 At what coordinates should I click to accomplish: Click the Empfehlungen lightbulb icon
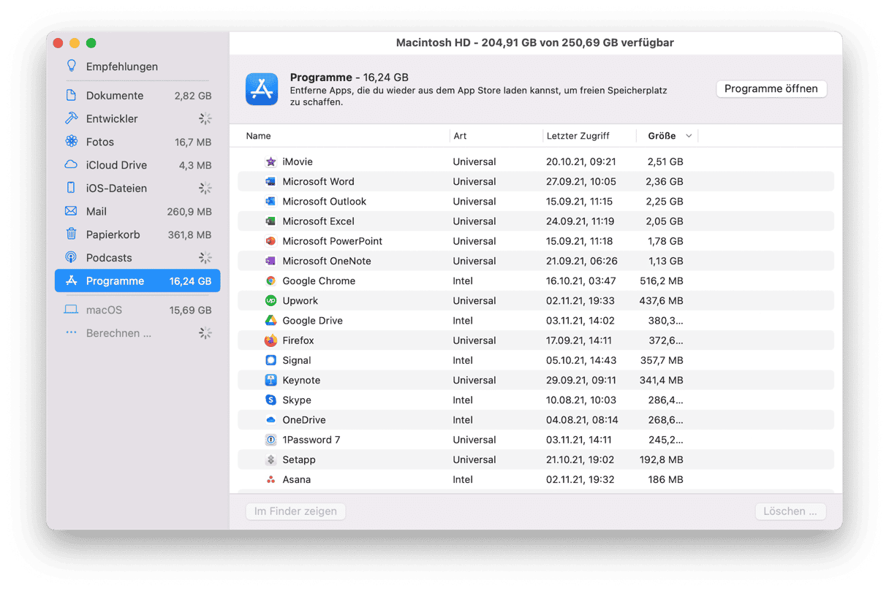71,66
